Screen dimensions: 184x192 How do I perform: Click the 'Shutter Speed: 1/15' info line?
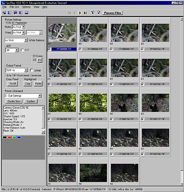click(14, 116)
